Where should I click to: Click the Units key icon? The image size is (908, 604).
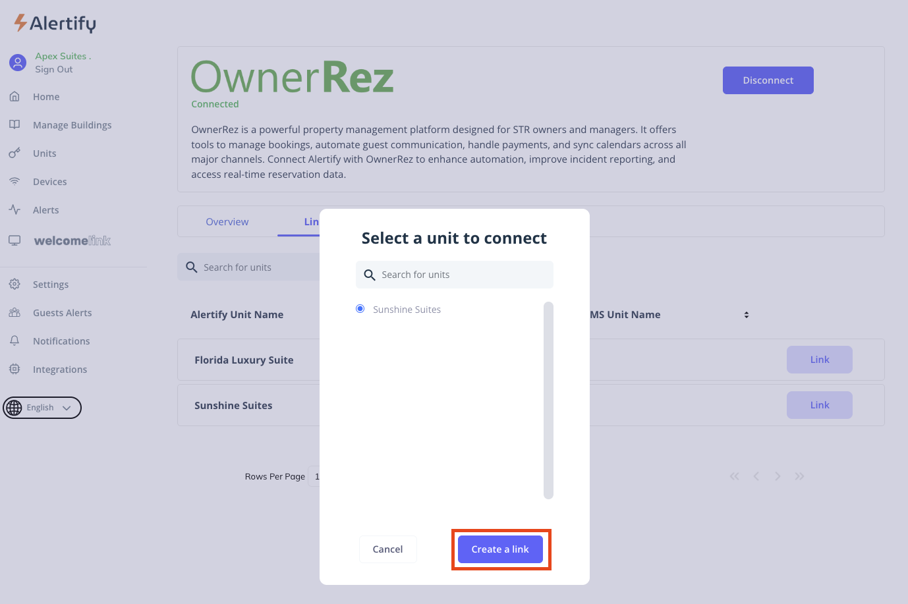(x=14, y=153)
